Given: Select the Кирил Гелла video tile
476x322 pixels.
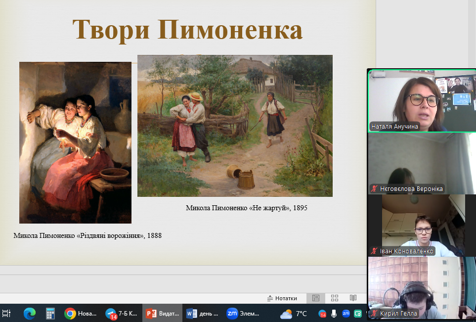Looking at the screenshot, I should tap(422, 288).
